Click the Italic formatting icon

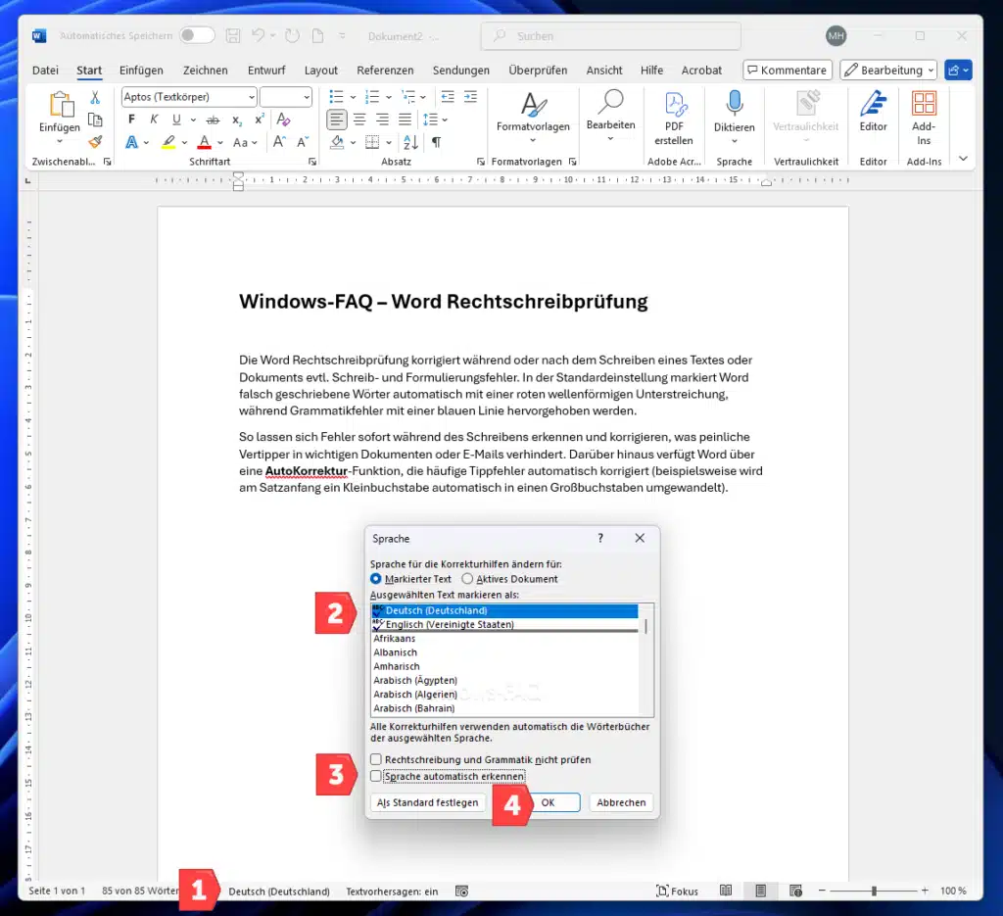154,119
